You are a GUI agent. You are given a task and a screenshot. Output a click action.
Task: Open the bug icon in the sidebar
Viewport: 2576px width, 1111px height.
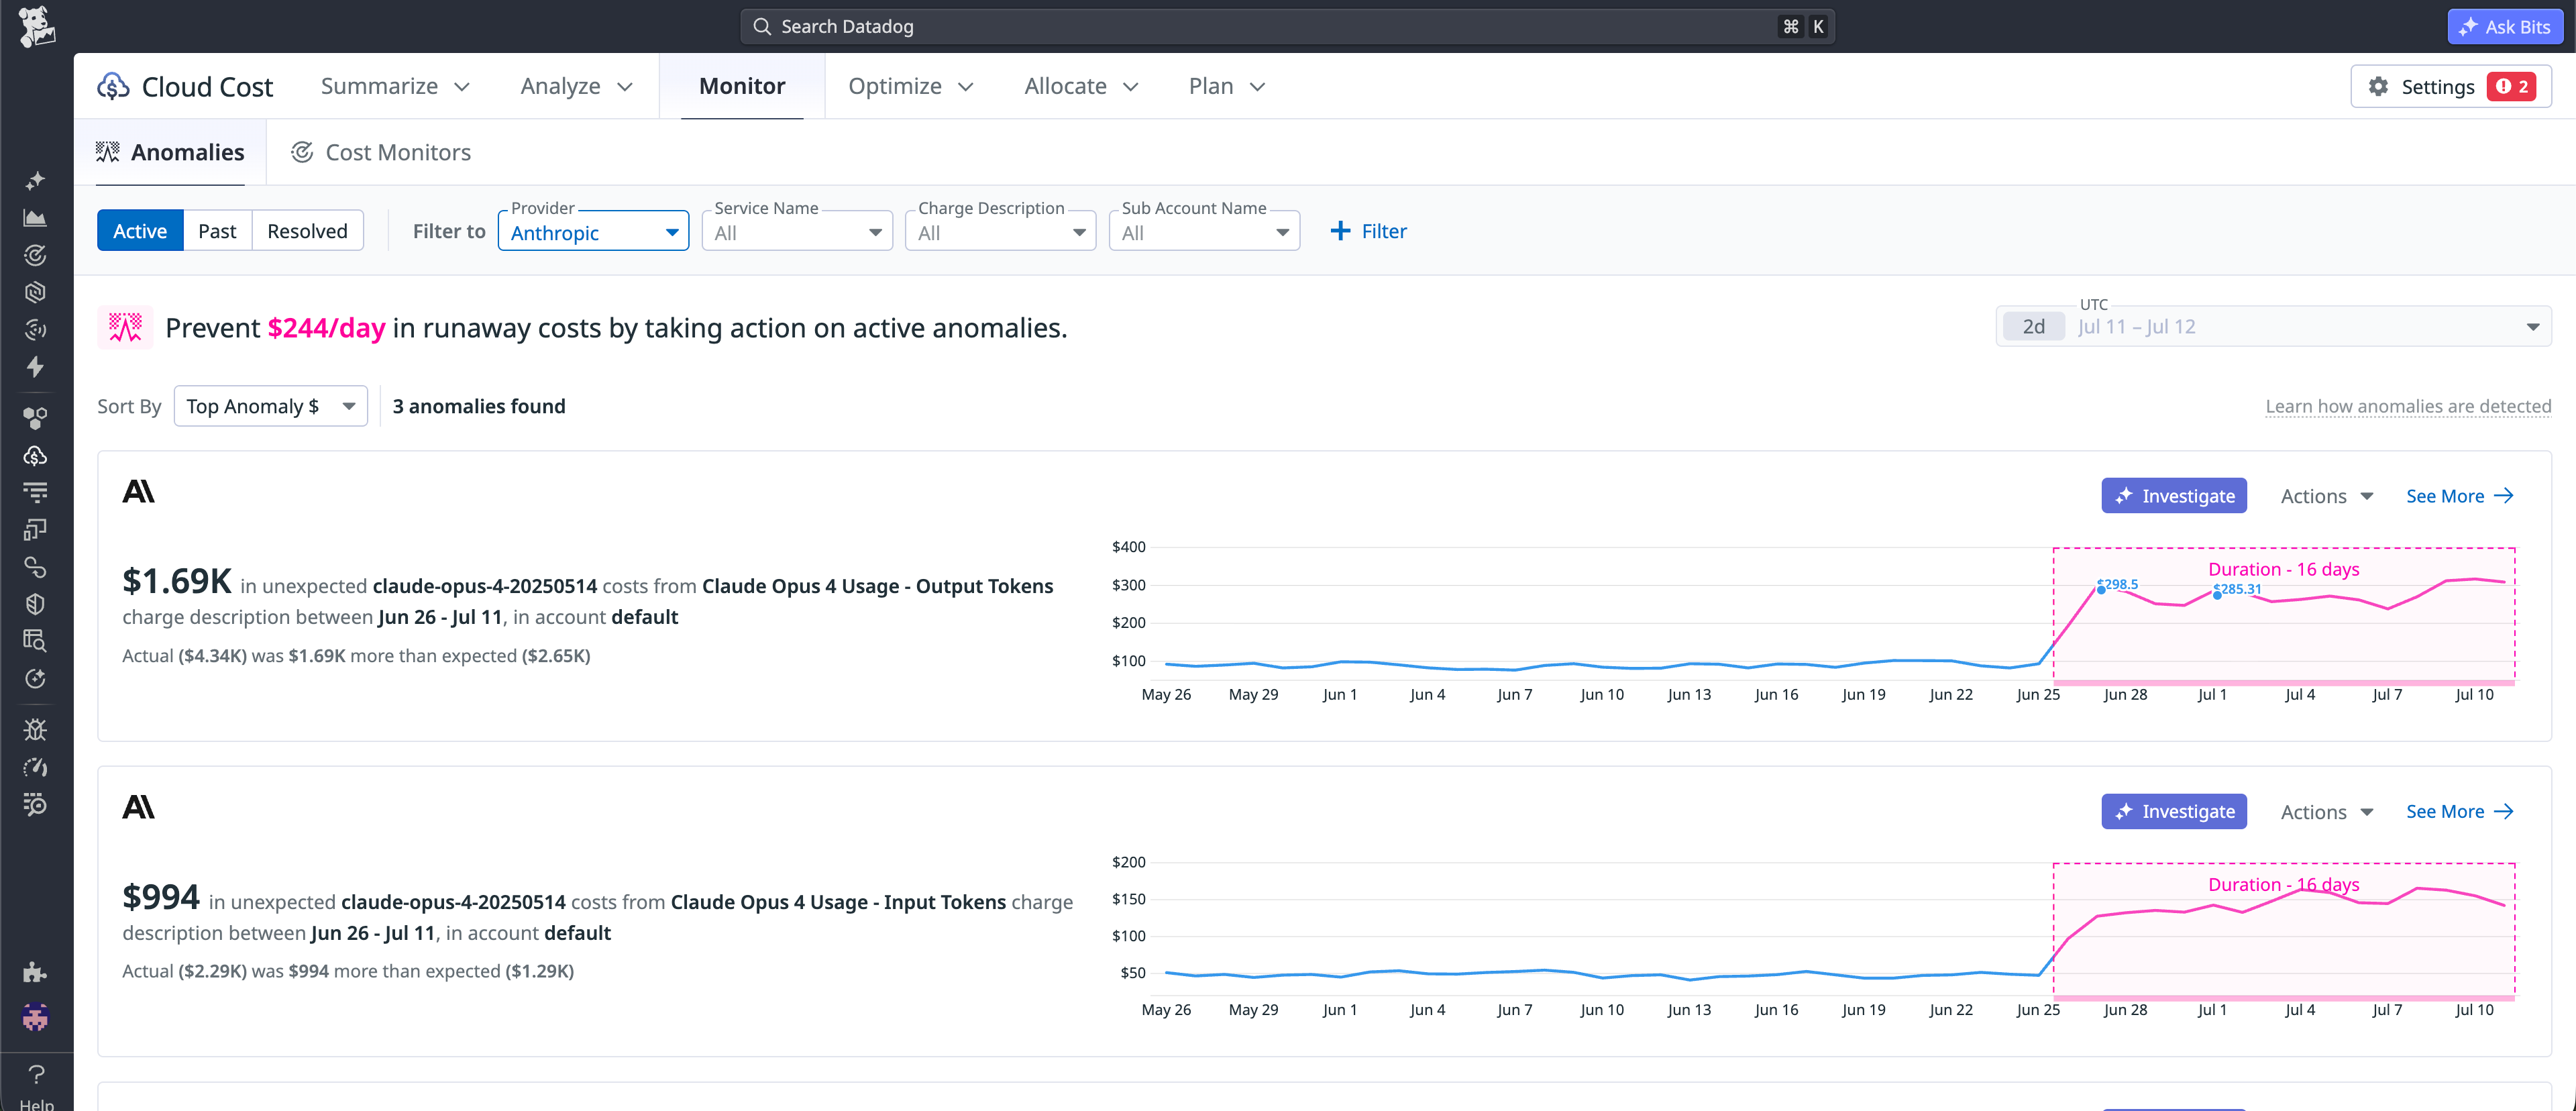point(35,730)
